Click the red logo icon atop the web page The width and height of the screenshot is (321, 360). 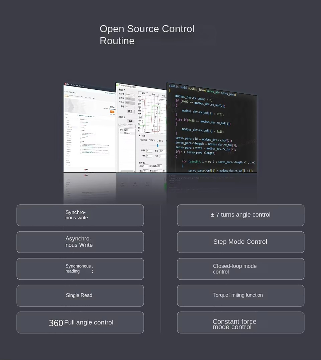(x=66, y=84)
